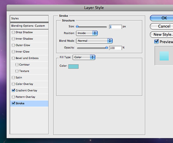Viewport: 173px width, 143px height.
Task: Select the Inner Shadow label
Action: (24, 39)
